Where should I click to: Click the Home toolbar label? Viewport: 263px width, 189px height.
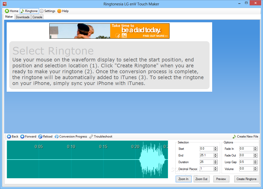click(x=14, y=11)
